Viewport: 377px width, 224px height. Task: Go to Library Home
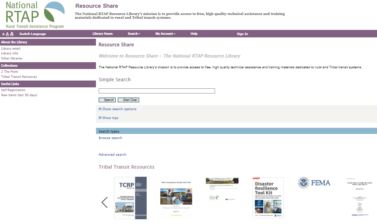[x=102, y=34]
